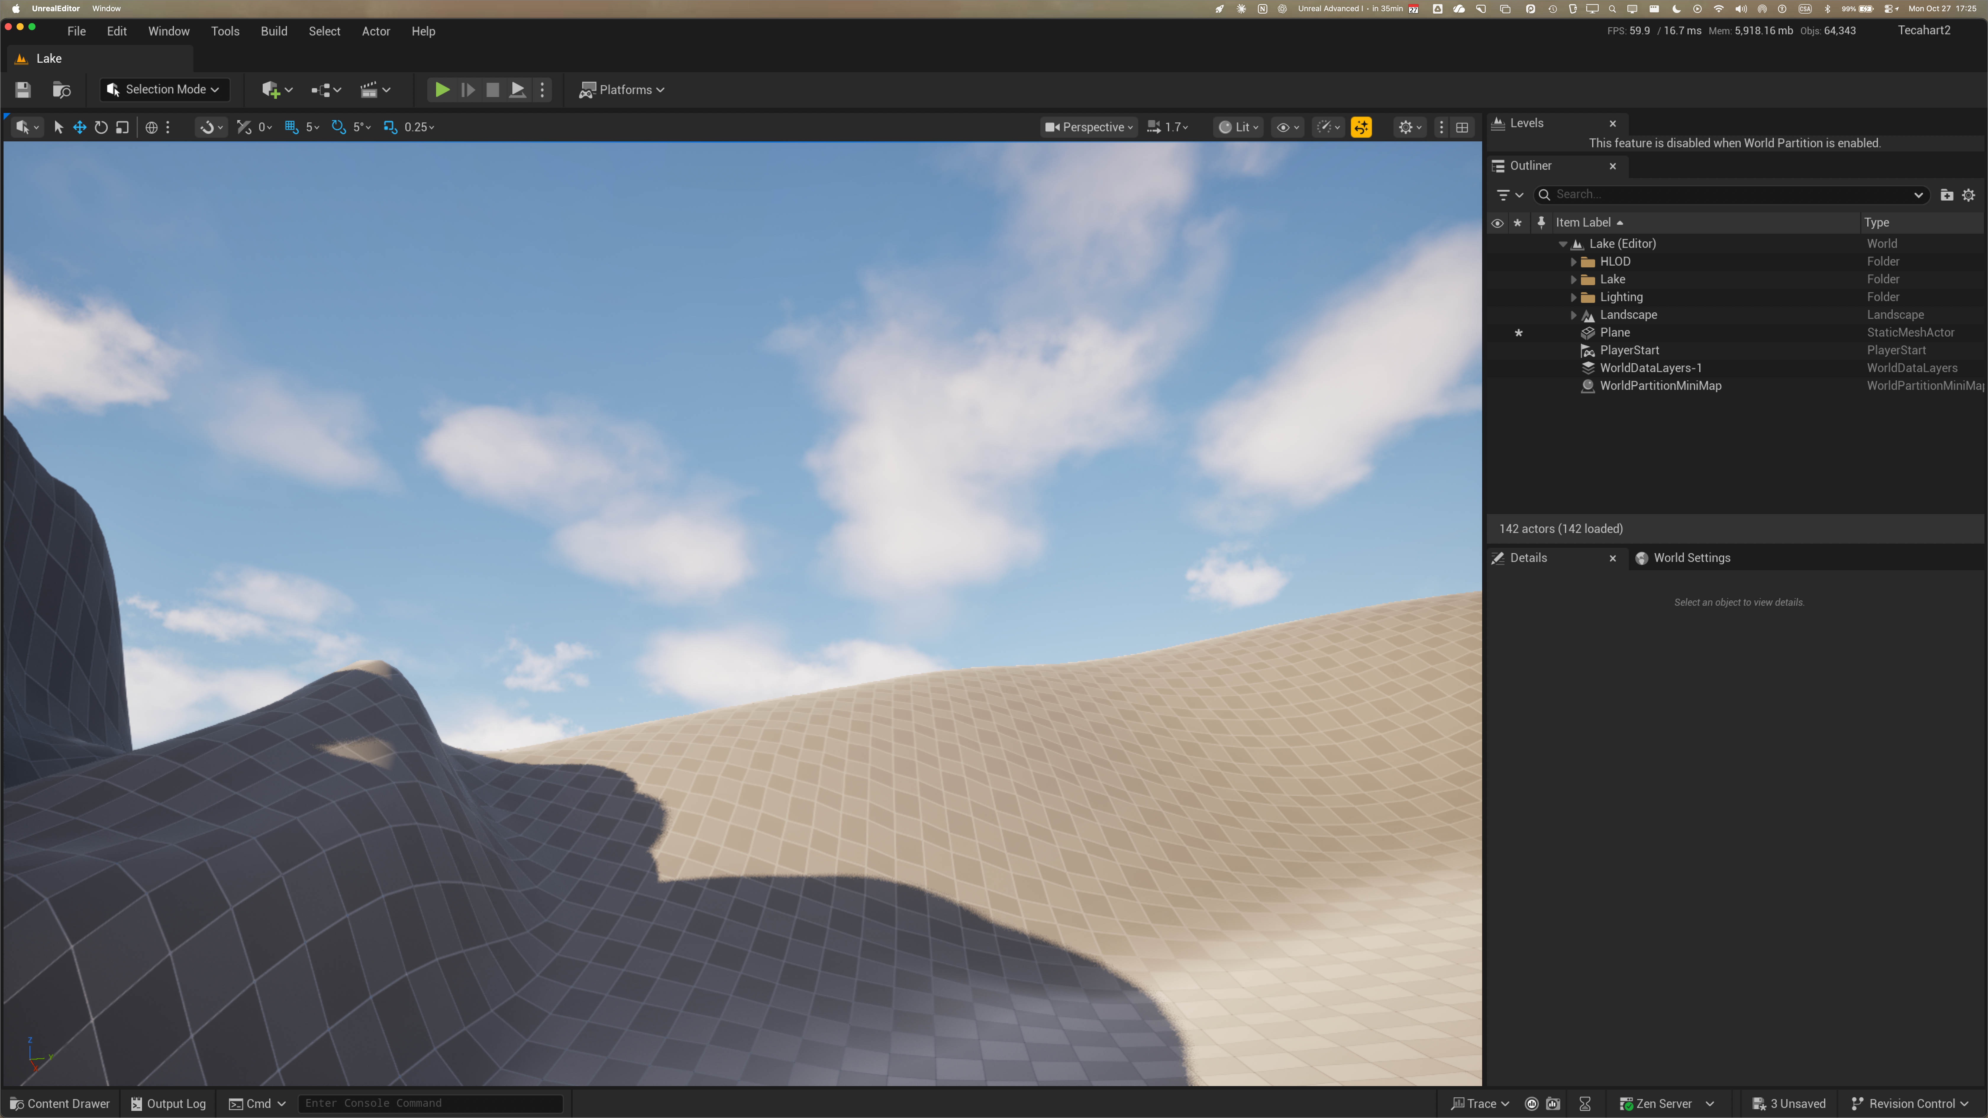Image resolution: width=1988 pixels, height=1118 pixels.
Task: Activate the Rotate tool
Action: tap(101, 127)
